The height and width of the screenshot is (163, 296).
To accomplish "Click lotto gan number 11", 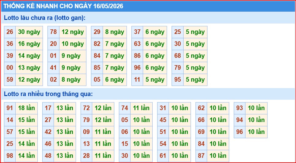I will [137, 80].
